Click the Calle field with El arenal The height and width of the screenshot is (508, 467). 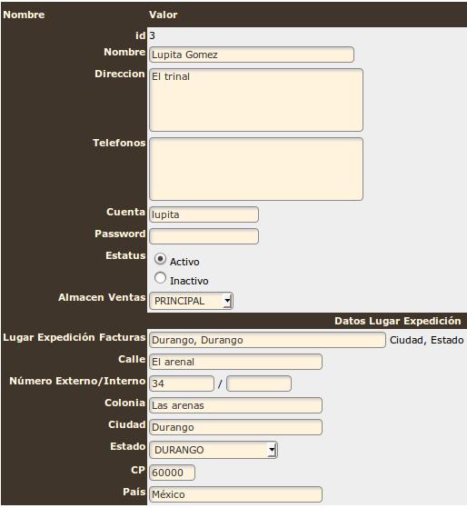click(x=235, y=362)
